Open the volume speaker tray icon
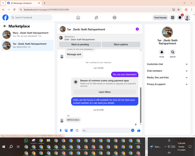The width and height of the screenshot is (195, 156). (169, 152)
